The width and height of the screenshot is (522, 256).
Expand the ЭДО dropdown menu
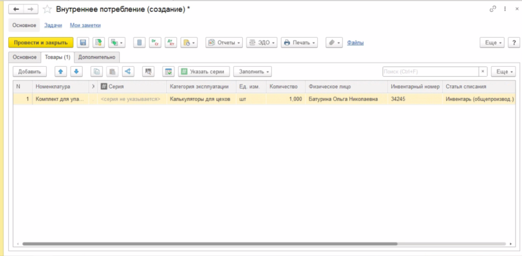click(262, 43)
